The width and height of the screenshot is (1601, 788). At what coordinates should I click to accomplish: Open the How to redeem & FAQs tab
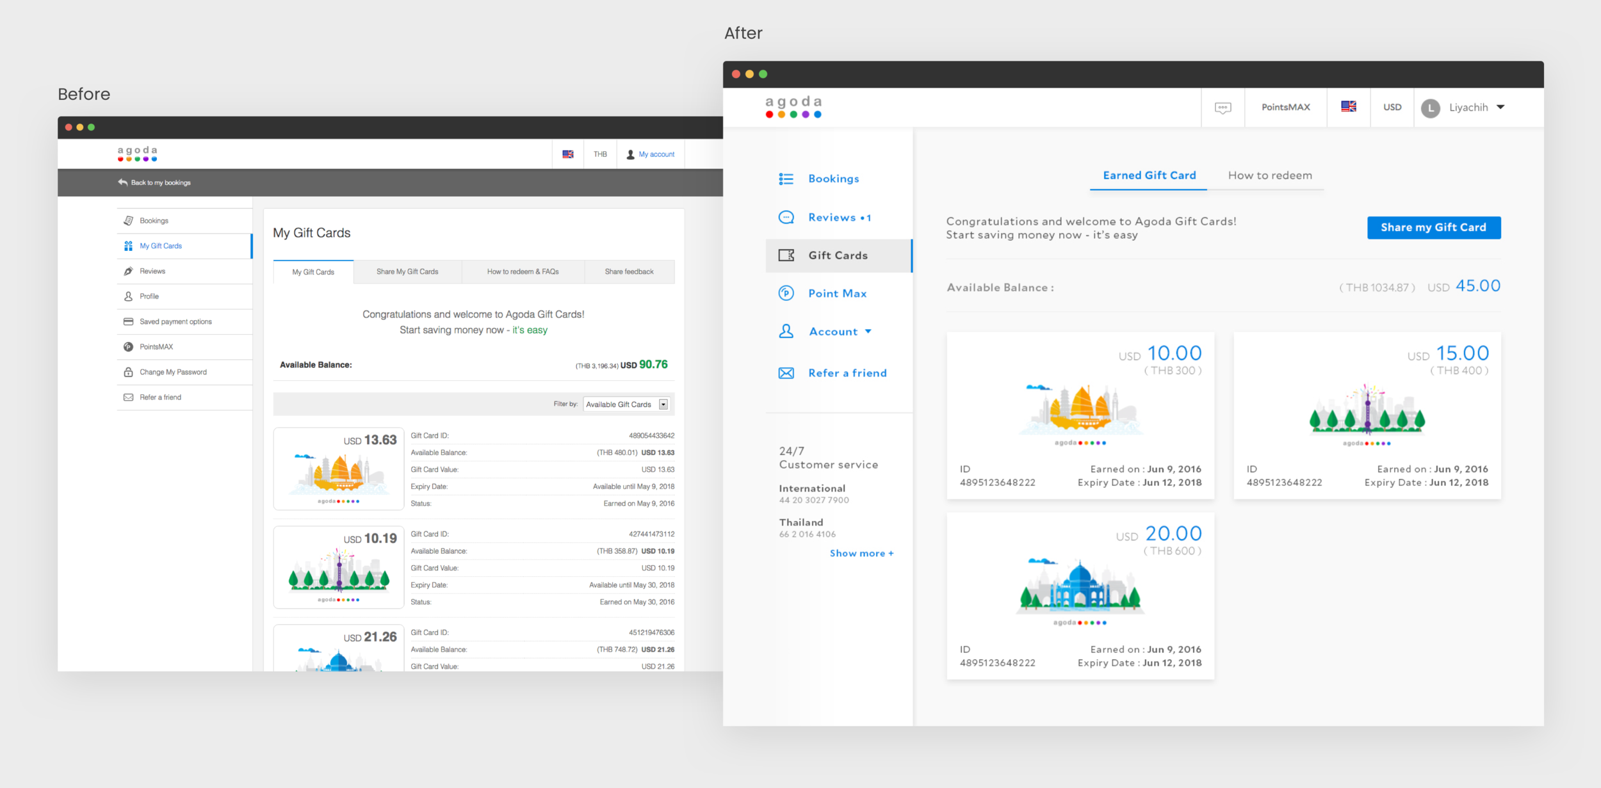coord(523,272)
